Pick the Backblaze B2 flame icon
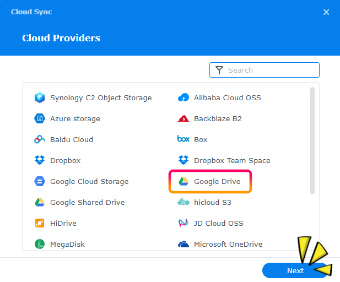Screen dimensions: 340x282 (x=184, y=118)
